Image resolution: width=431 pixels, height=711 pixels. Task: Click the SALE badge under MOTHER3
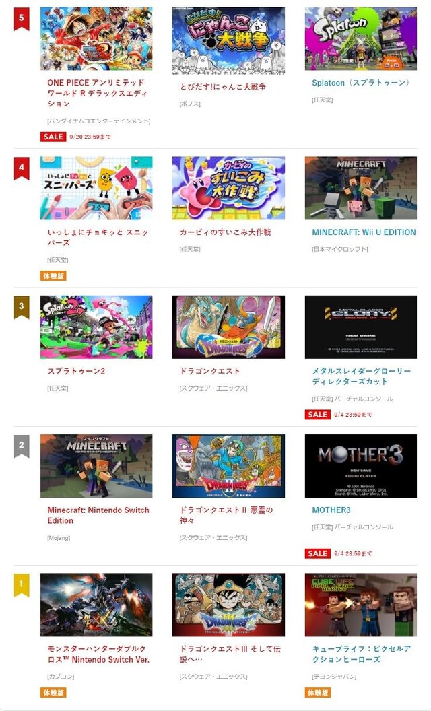318,553
